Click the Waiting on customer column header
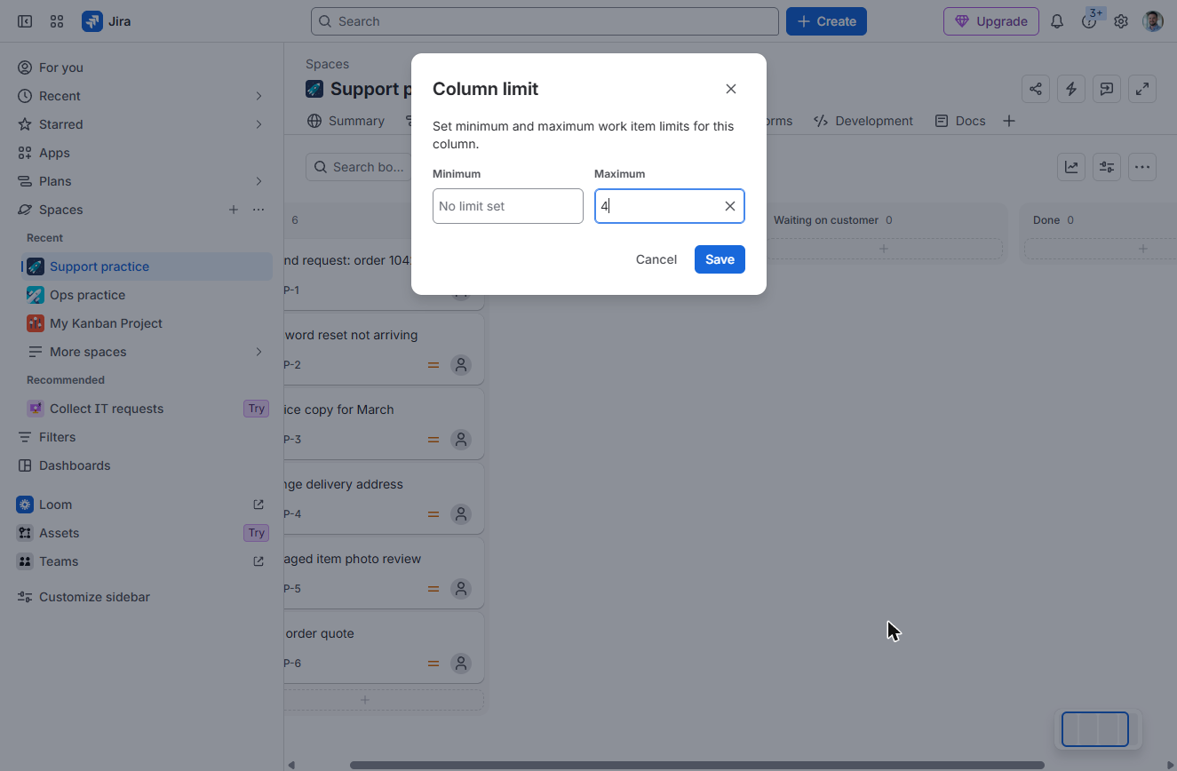Viewport: 1177px width, 771px height. [826, 220]
